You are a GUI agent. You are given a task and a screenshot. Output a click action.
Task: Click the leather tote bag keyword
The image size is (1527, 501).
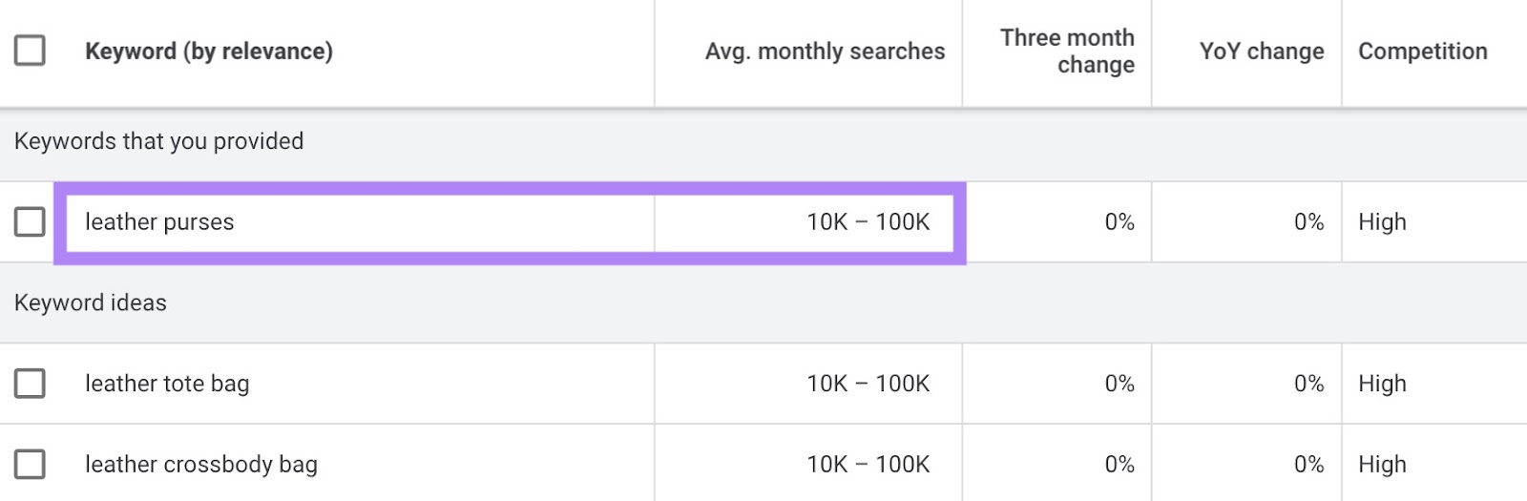pyautogui.click(x=167, y=384)
